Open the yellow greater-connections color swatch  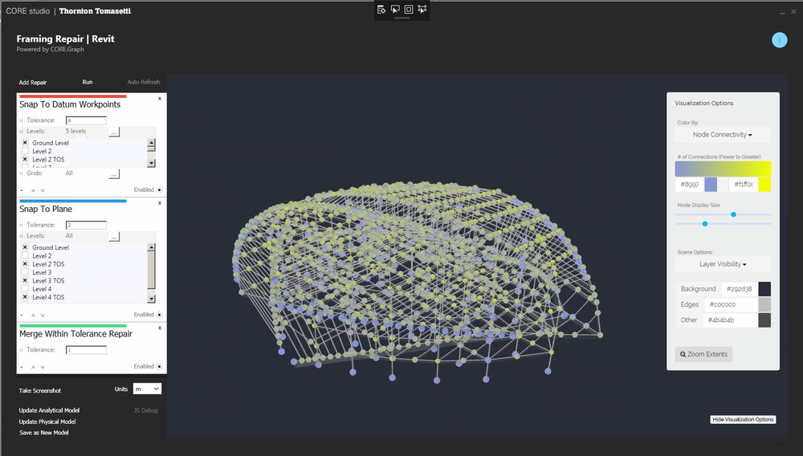pos(764,184)
